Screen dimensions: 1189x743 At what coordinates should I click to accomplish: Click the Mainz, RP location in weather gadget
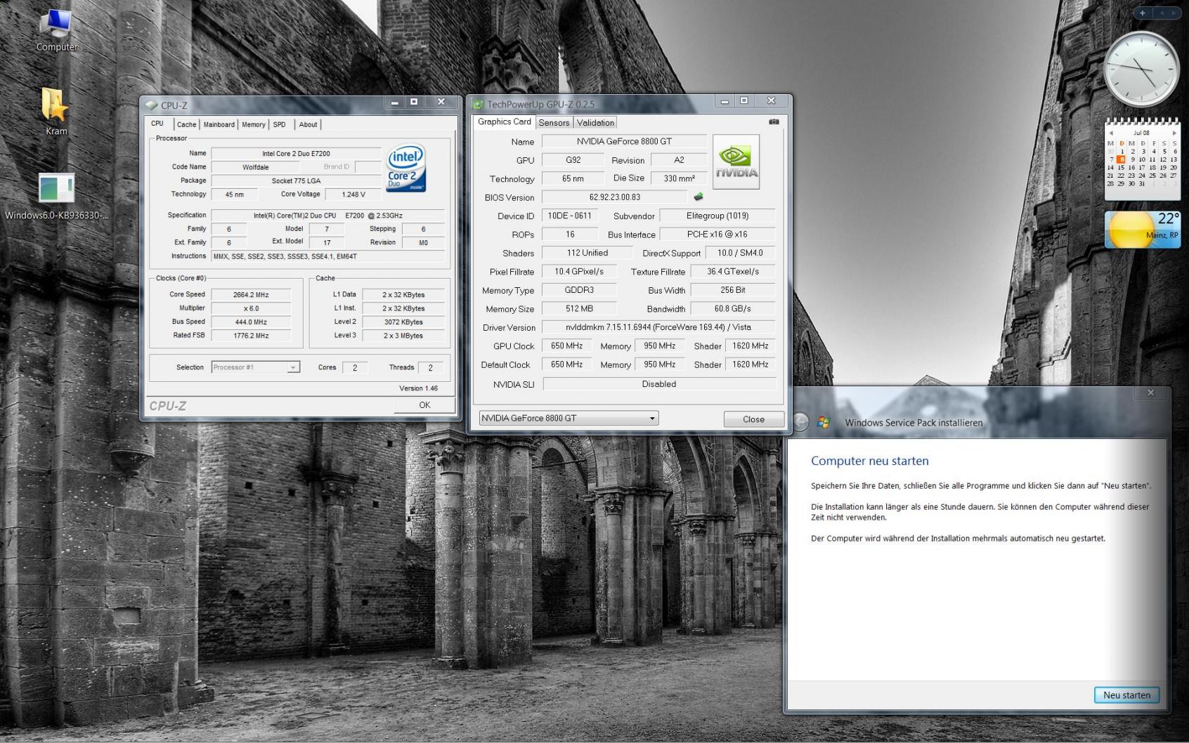pyautogui.click(x=1162, y=235)
